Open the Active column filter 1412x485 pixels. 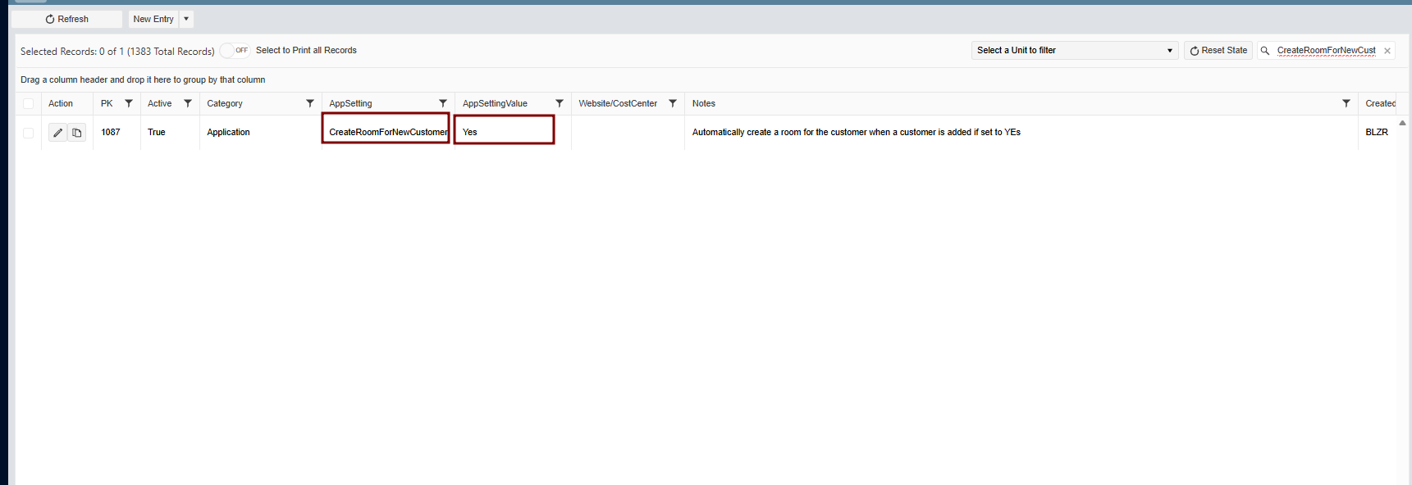click(x=188, y=103)
